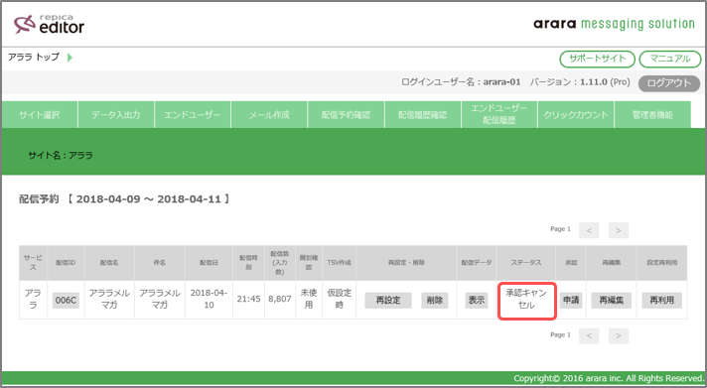Log out with the ログアウト button

coord(669,83)
